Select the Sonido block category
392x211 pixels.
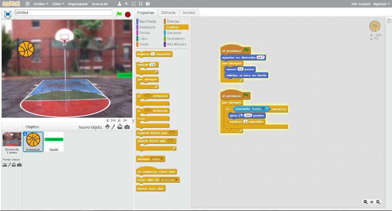click(x=145, y=33)
